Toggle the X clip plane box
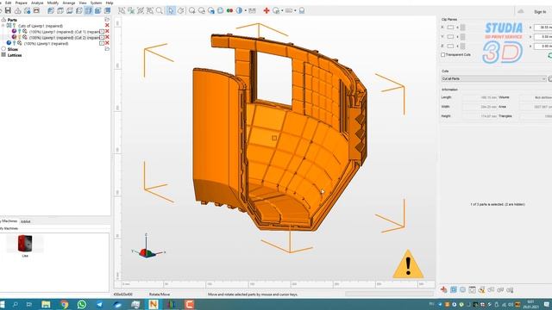Image resolution: width=552 pixels, height=310 pixels. [450, 28]
